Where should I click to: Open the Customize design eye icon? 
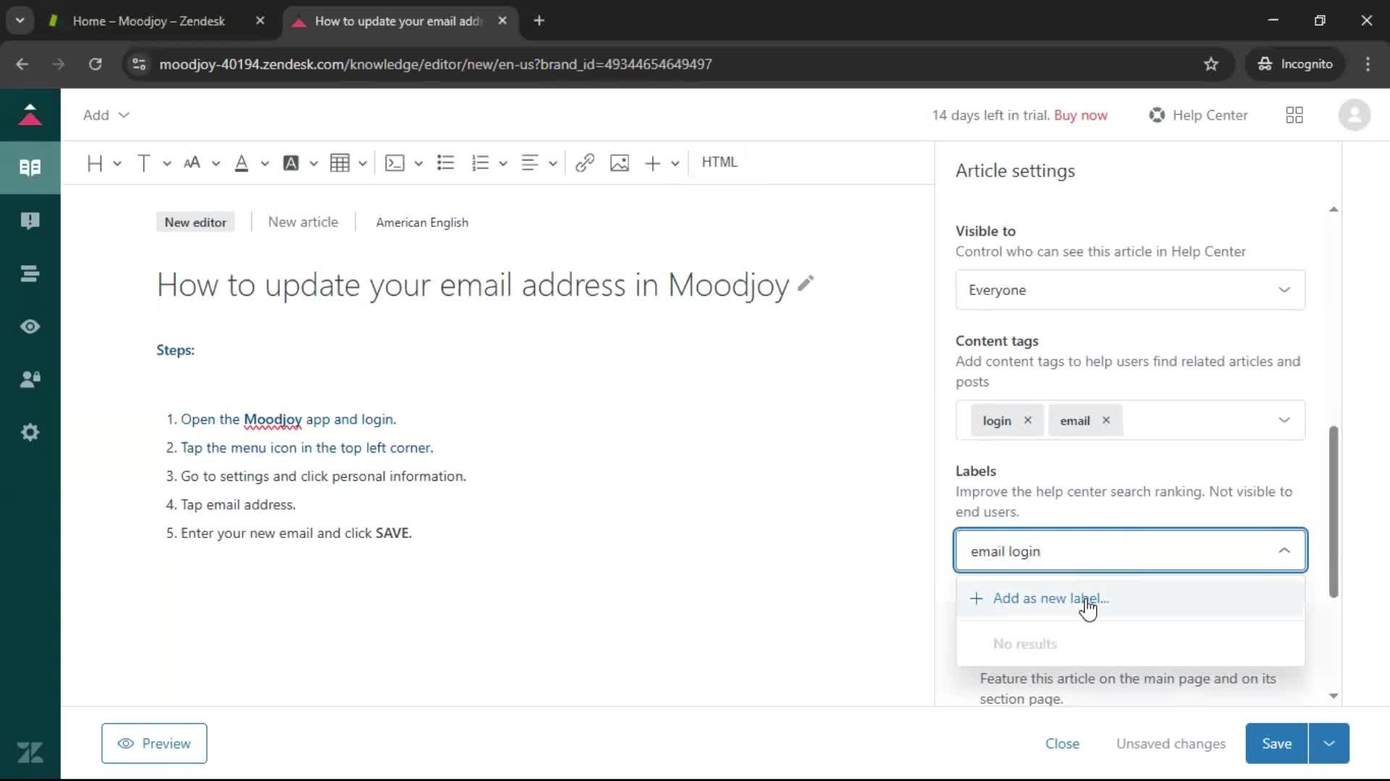[x=30, y=326]
